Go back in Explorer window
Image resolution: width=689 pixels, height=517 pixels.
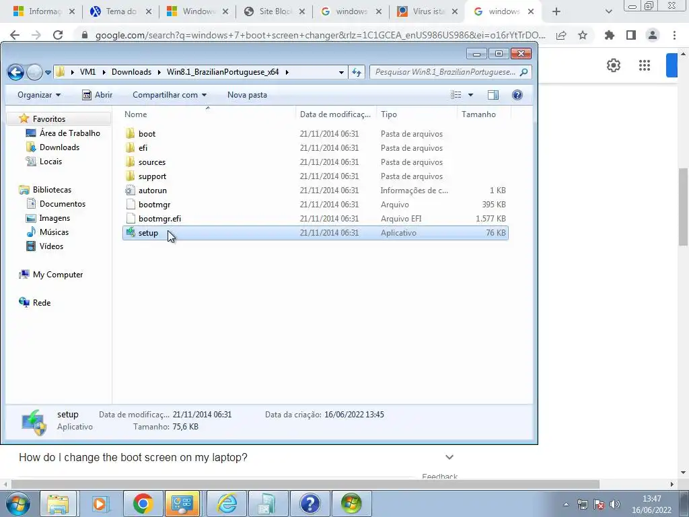tap(16, 72)
